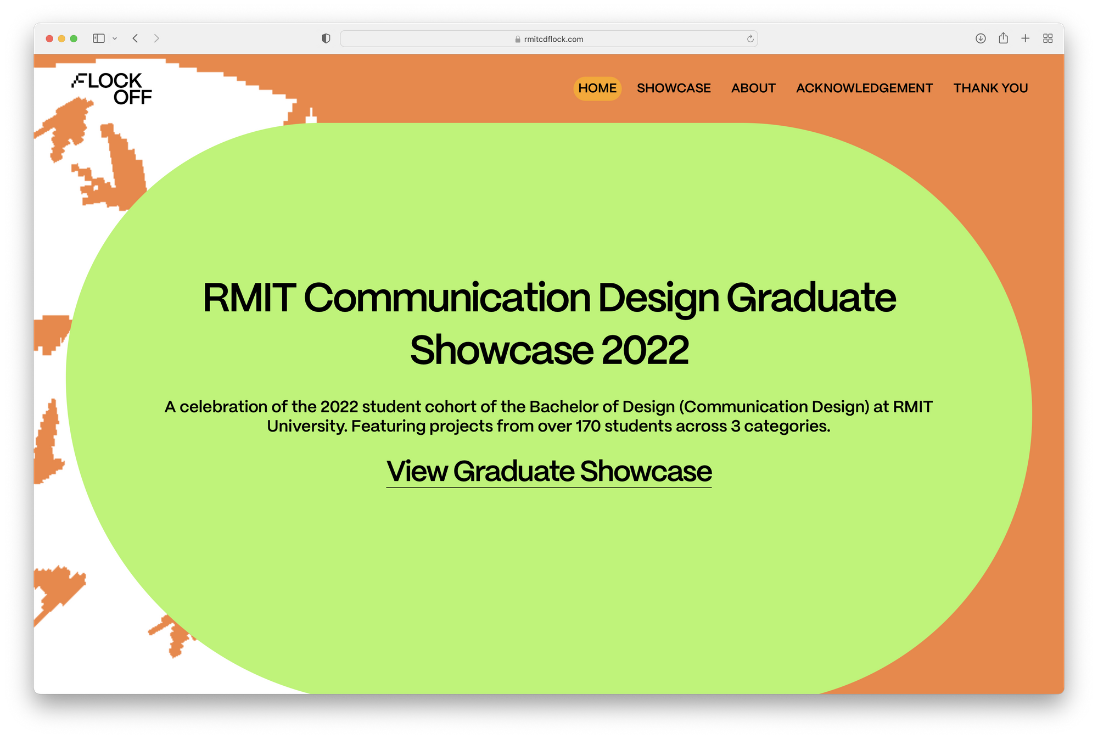
Task: Open the ACKNOWLEDGEMENT page link
Action: click(x=864, y=88)
